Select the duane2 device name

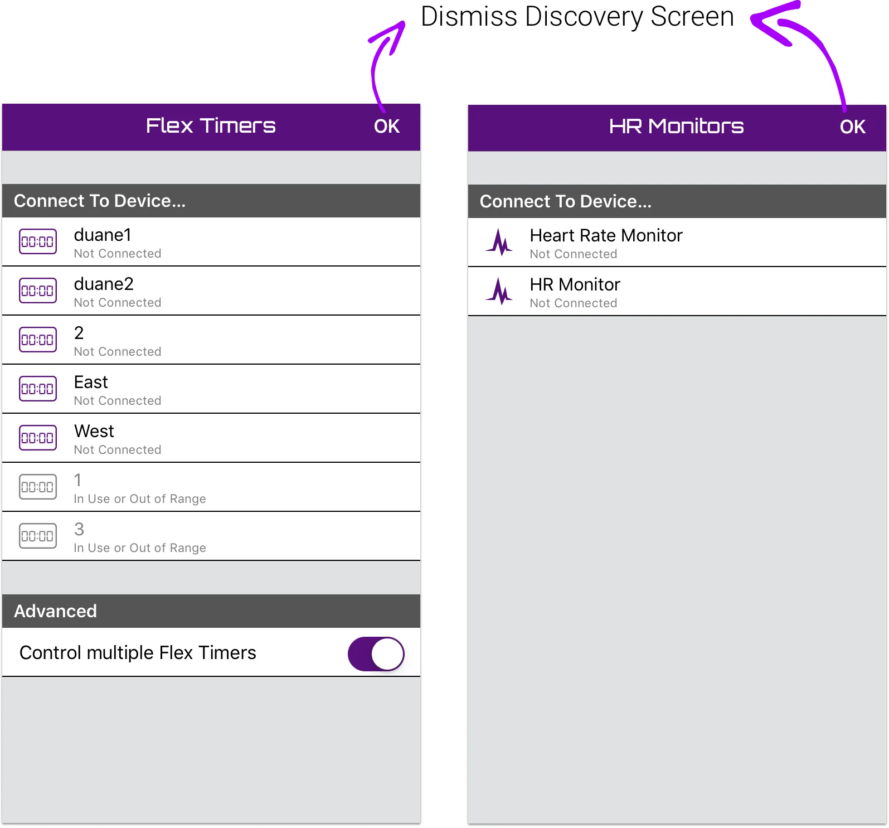click(104, 284)
